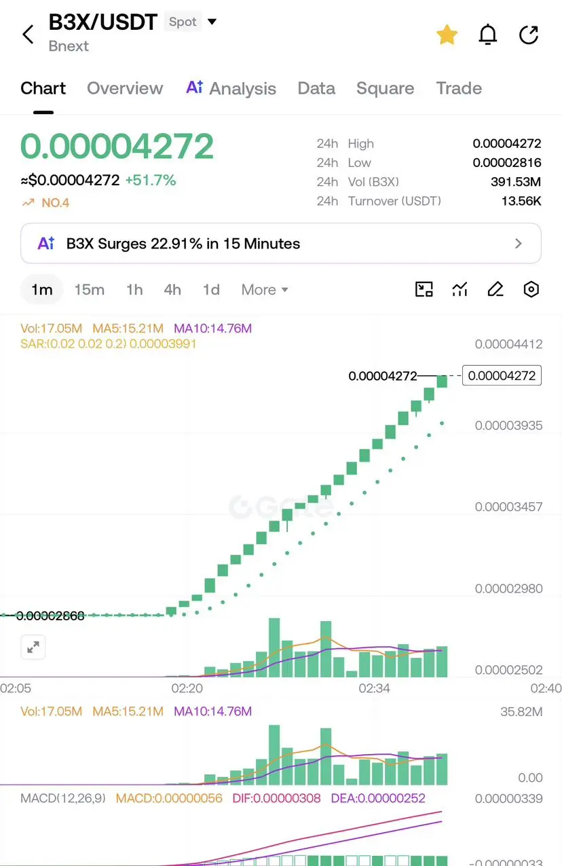562x866 pixels.
Task: Tap the main chart MA10:14.76M label
Action: [212, 328]
